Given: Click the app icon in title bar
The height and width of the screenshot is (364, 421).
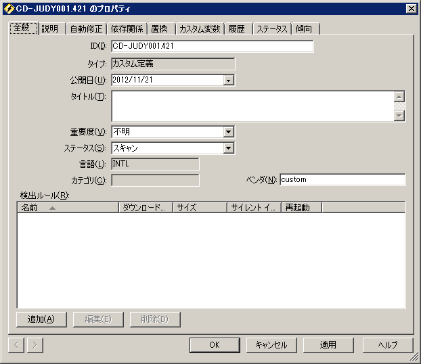Looking at the screenshot, I should coord(8,9).
